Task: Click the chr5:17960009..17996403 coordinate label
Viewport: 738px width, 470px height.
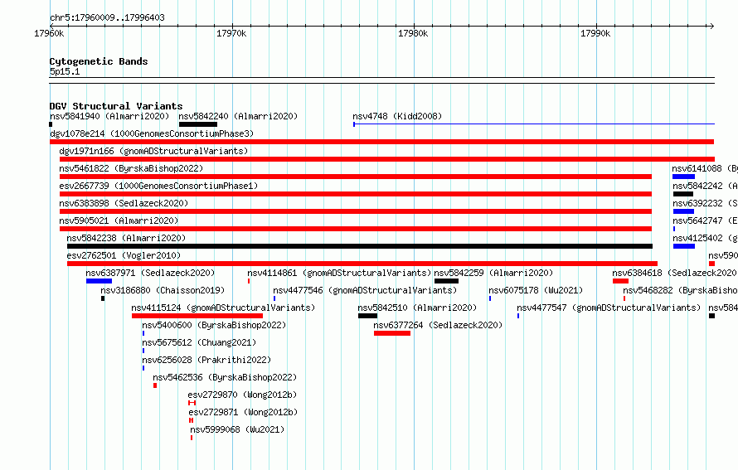Action: tap(107, 17)
